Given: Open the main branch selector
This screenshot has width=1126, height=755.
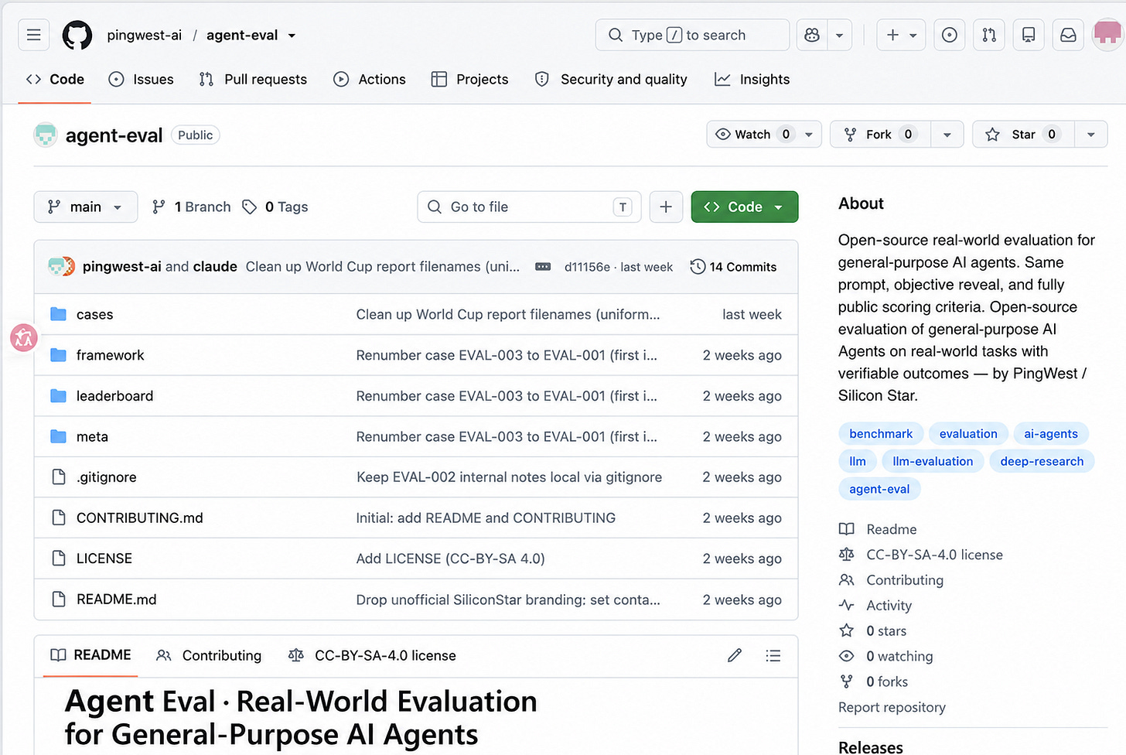Looking at the screenshot, I should coord(86,207).
